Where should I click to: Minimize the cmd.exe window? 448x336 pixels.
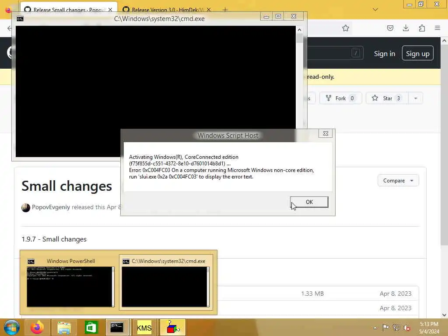tap(266, 16)
